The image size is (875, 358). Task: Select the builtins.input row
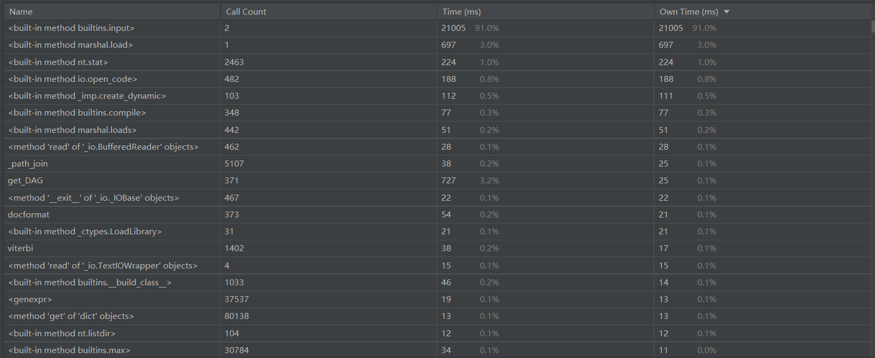437,28
